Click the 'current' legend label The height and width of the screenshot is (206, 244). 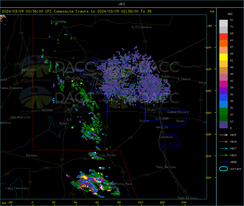pyautogui.click(x=235, y=169)
